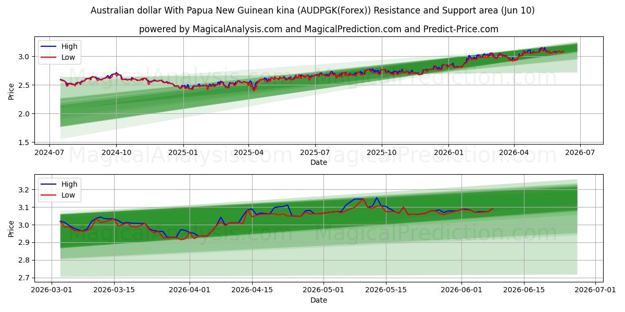Screen dimensions: 625x312
Task: Click the 2026-07-01 date tick label
Action: (x=595, y=290)
